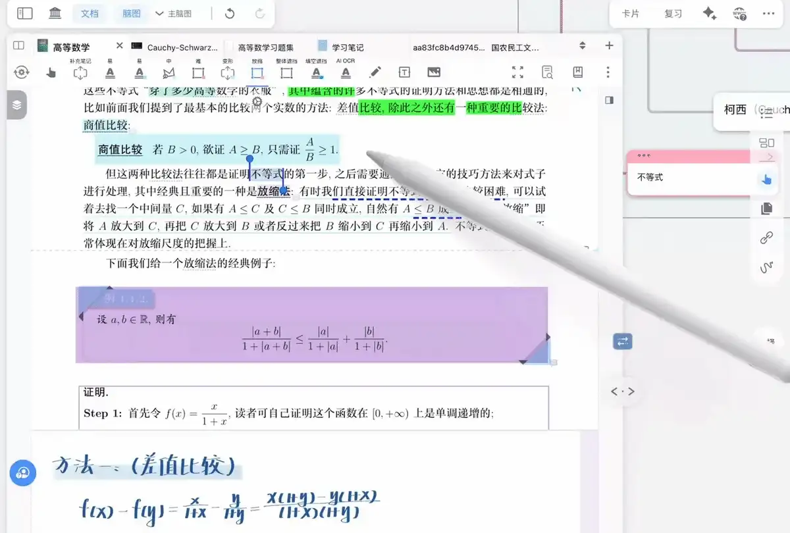Select the first 易 highlighter tool
Image resolution: width=790 pixels, height=533 pixels.
point(110,70)
